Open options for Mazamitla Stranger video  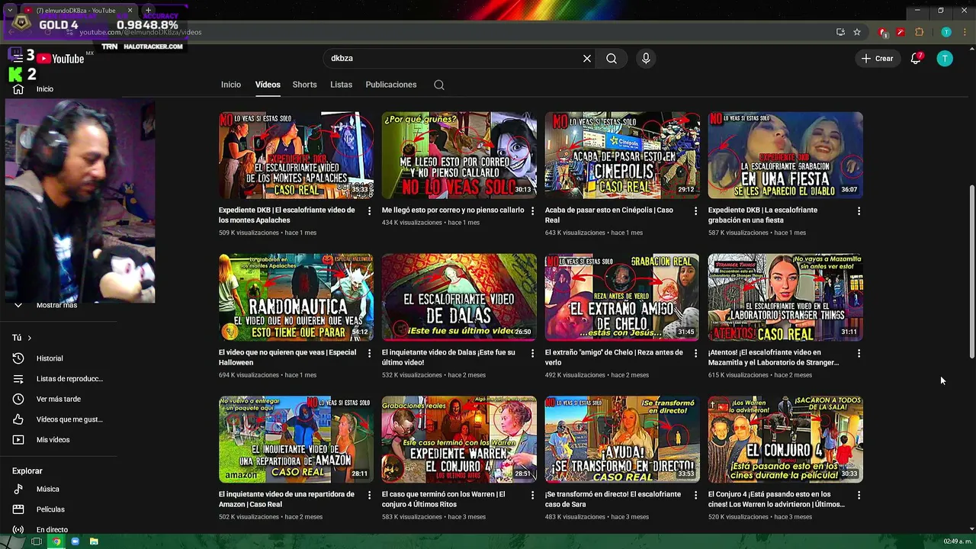859,353
